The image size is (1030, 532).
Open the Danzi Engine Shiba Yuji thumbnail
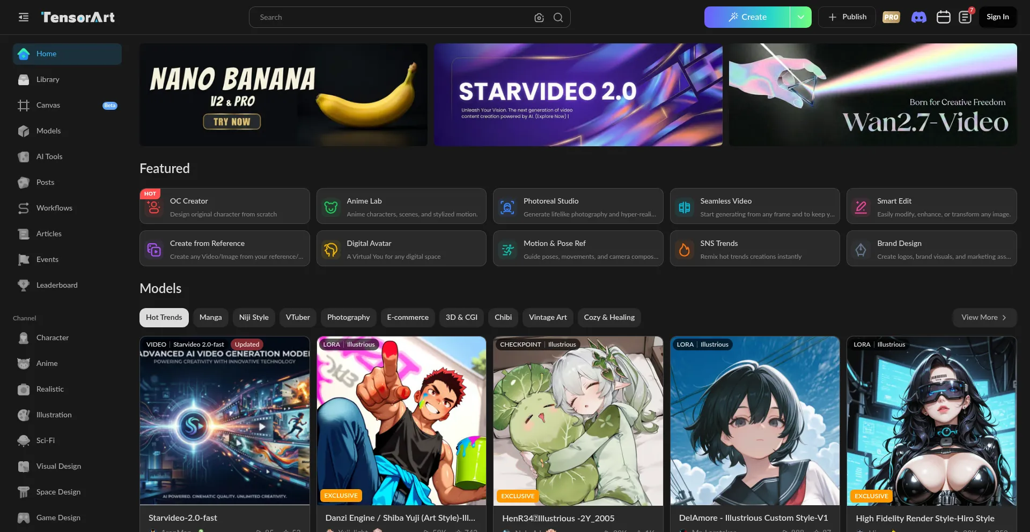(x=401, y=421)
